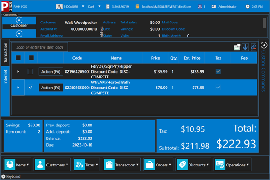Collapse the Custom Commands panel arrow
This screenshot has width=270, height=180.
(x=264, y=45)
